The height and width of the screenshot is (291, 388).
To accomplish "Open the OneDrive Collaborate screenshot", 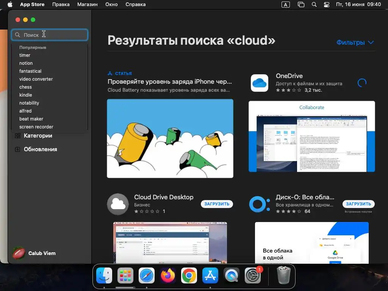I will coord(312,136).
